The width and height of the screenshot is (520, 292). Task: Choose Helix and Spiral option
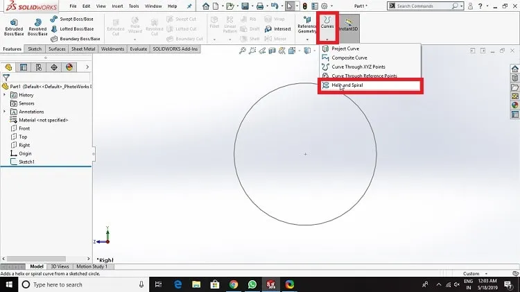click(370, 85)
